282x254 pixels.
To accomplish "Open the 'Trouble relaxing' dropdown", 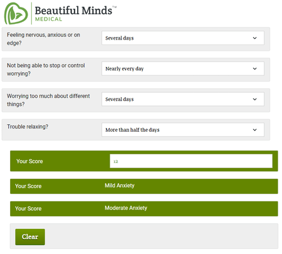I will point(183,130).
